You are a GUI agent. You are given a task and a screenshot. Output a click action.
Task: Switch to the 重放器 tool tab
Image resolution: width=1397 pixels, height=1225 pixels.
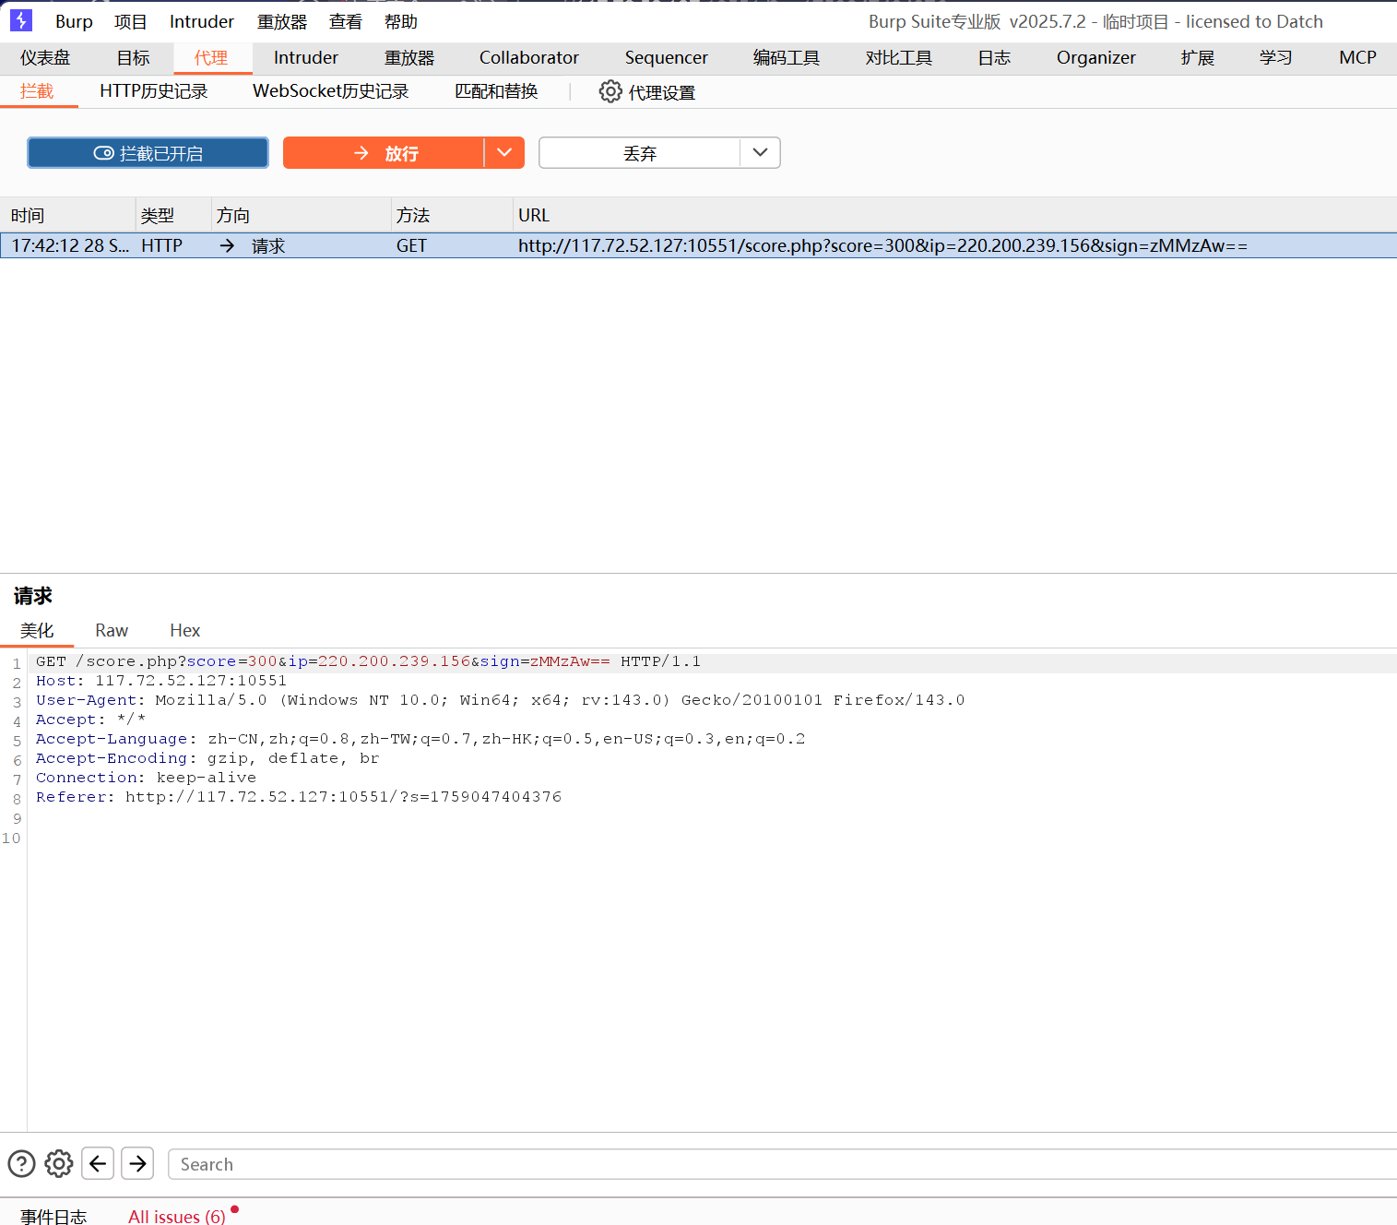409,57
